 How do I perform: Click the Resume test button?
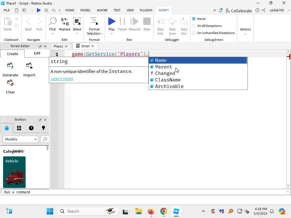[x=134, y=22]
